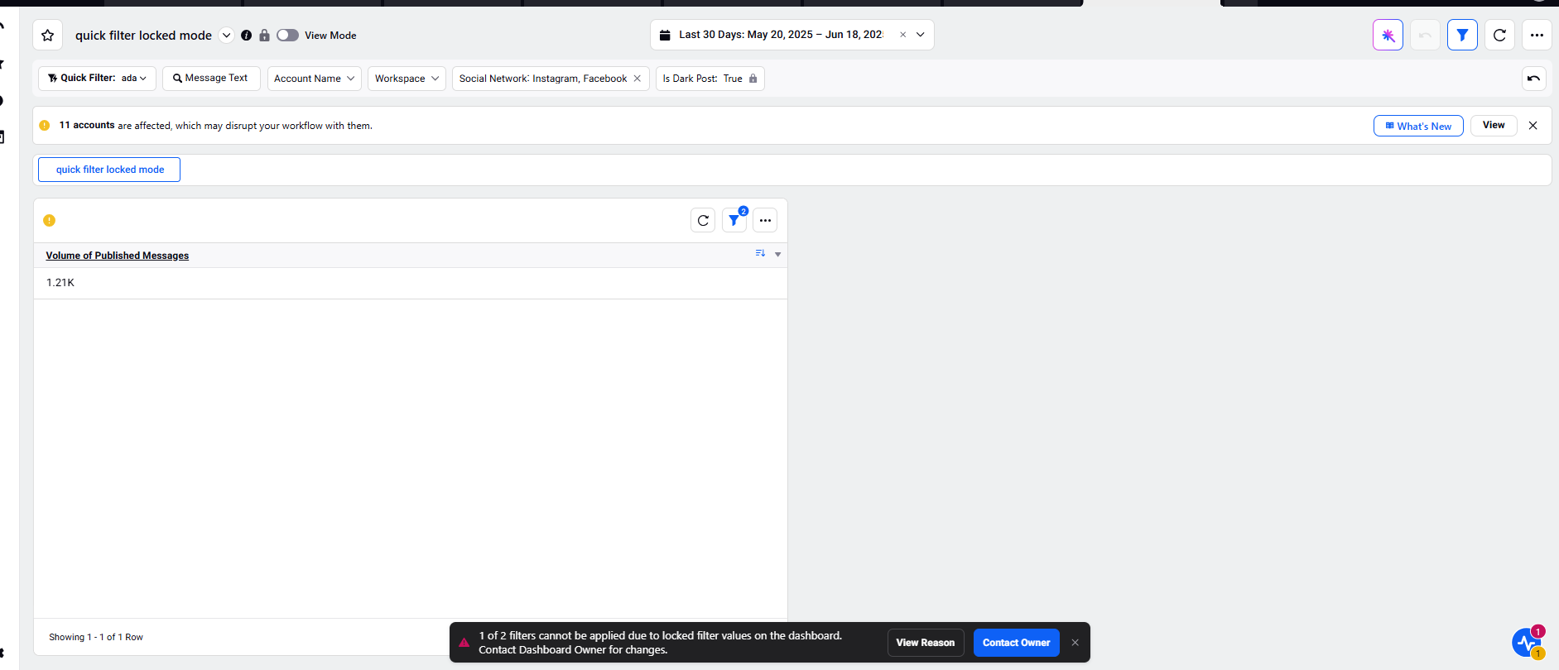Open dashboard more options menu
The height and width of the screenshot is (670, 1559).
(x=1537, y=35)
